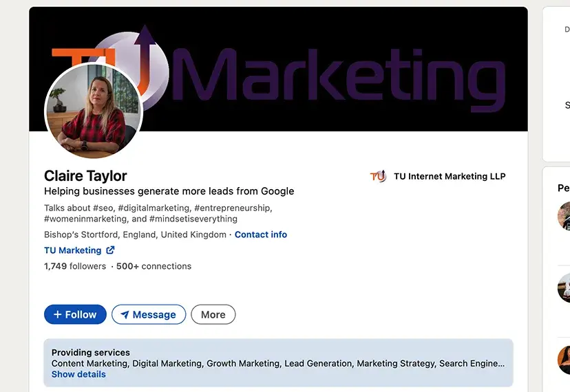Screen dimensions: 570x392
Task: Show details of providing services
Action: click(x=78, y=374)
